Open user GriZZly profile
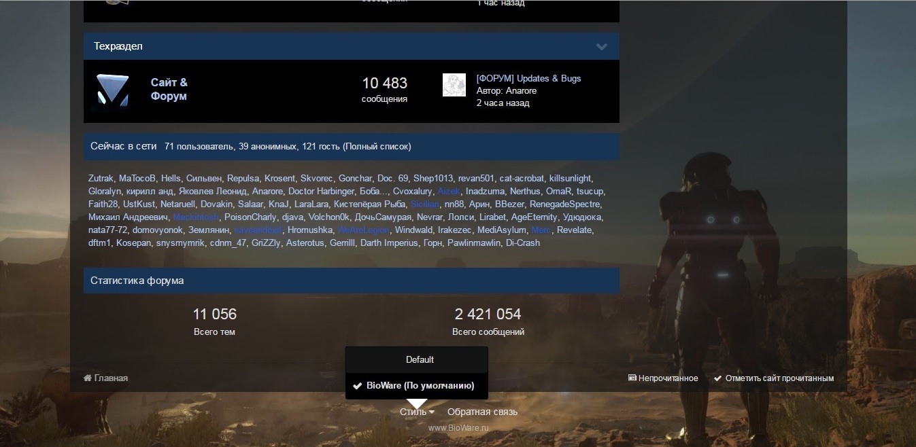The height and width of the screenshot is (447, 916). [x=265, y=243]
